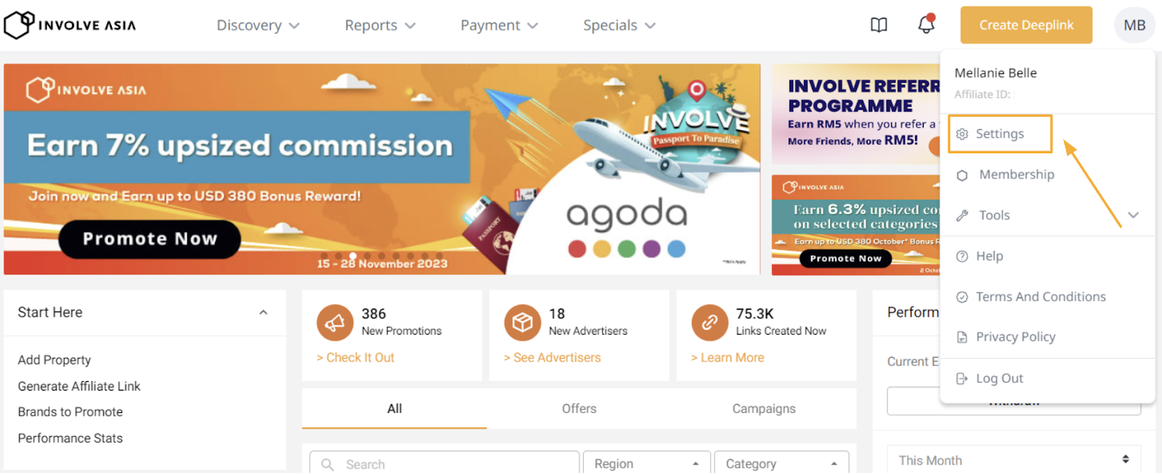Click the megaphone New Promotions icon
The height and width of the screenshot is (474, 1162).
(x=335, y=323)
